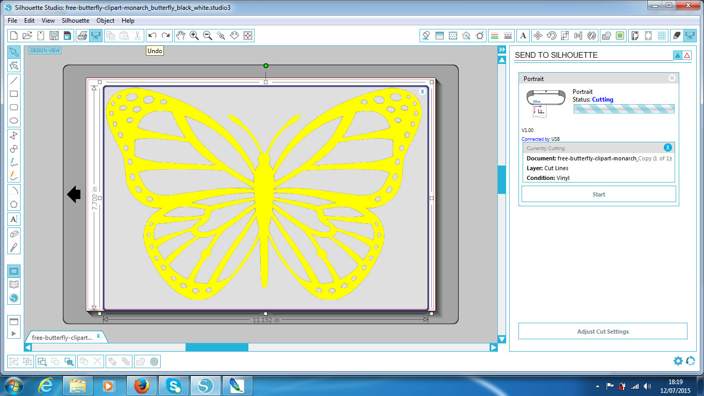
Task: Open the Align panel
Action: tap(578, 36)
